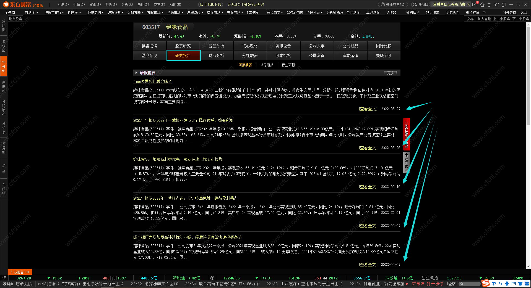Switch to 行业研报 sub-tab
This screenshot has width=531, height=288.
(x=288, y=65)
